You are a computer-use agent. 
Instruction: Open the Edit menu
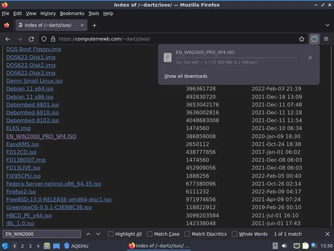click(x=18, y=13)
